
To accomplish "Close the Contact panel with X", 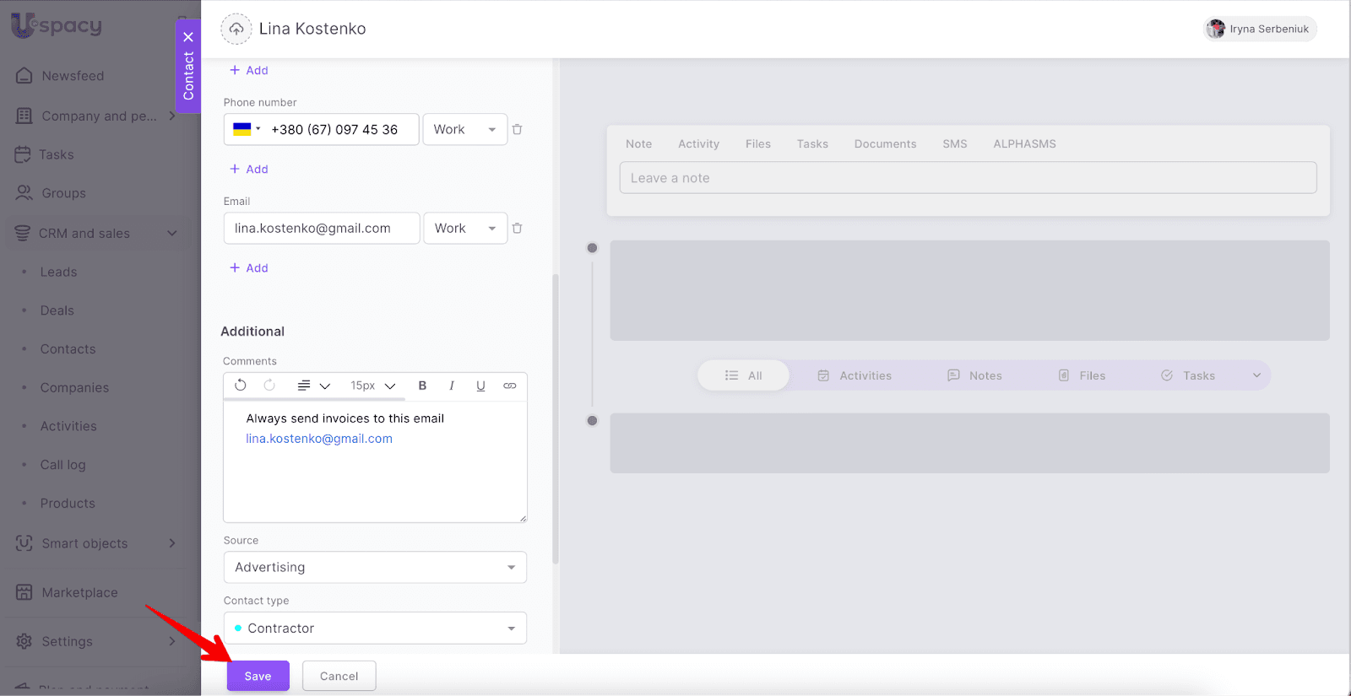I will pos(188,37).
